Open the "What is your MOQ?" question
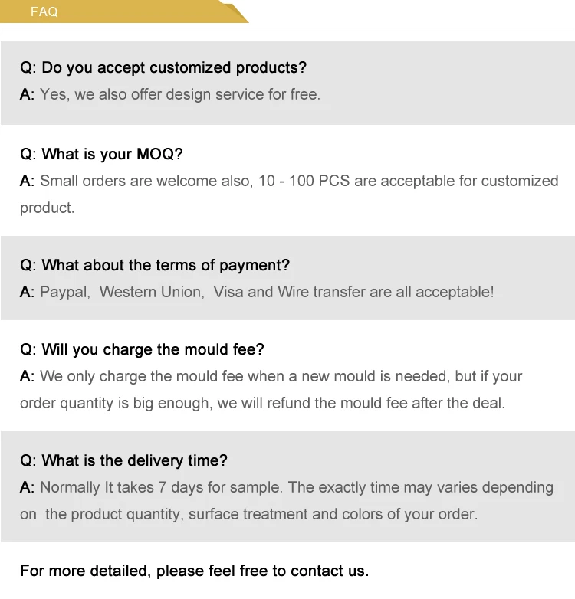 pyautogui.click(x=101, y=154)
